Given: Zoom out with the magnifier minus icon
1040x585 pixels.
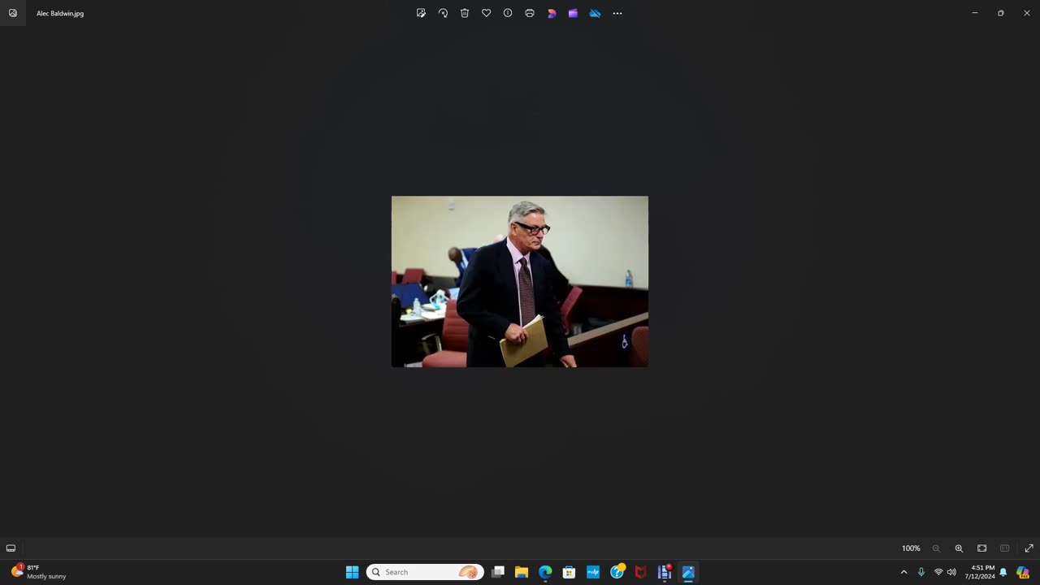Looking at the screenshot, I should click(936, 548).
